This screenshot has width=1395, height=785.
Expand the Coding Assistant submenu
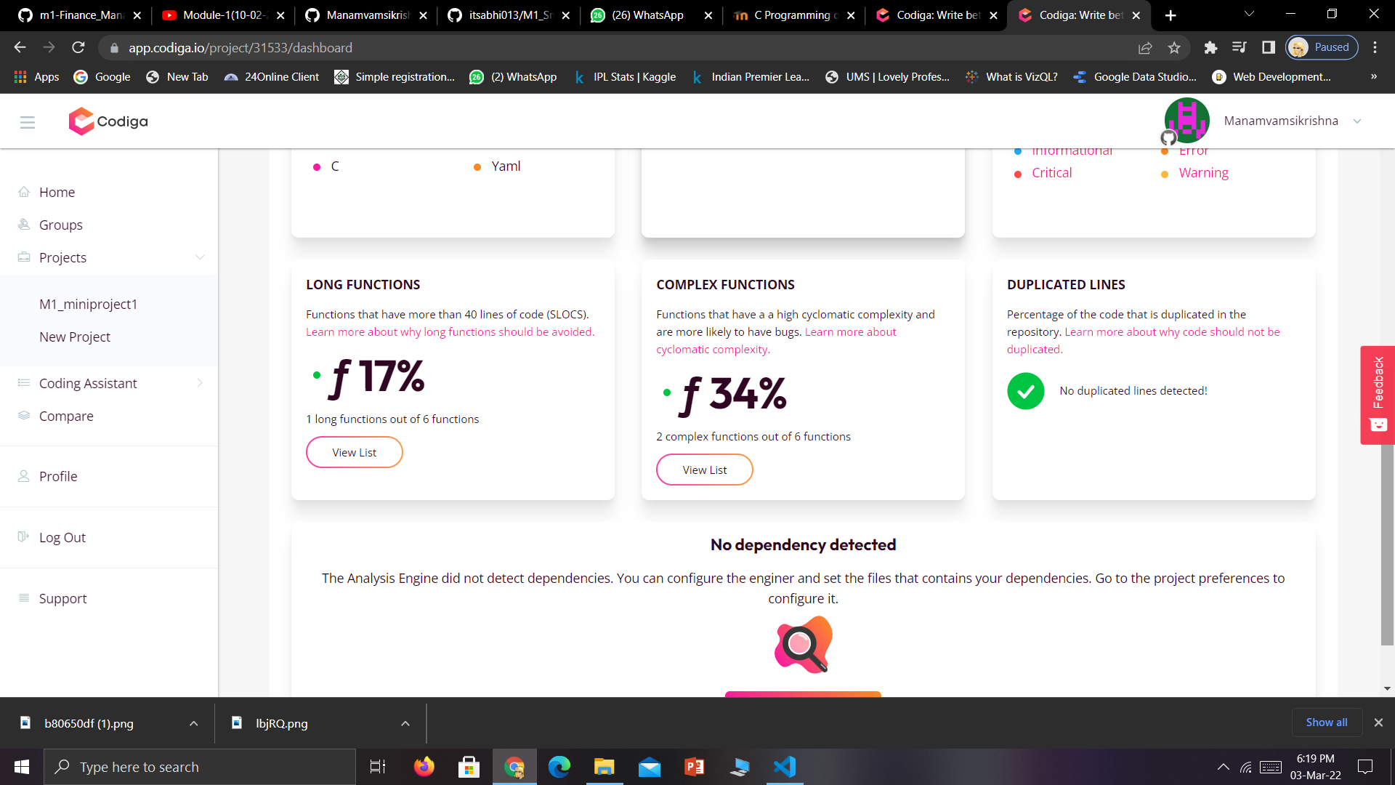pyautogui.click(x=200, y=383)
